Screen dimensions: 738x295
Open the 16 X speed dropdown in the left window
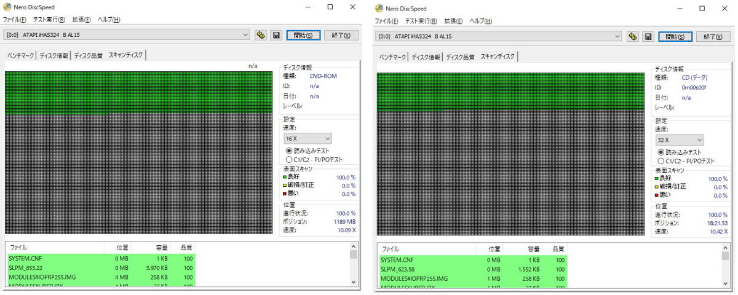click(x=307, y=138)
